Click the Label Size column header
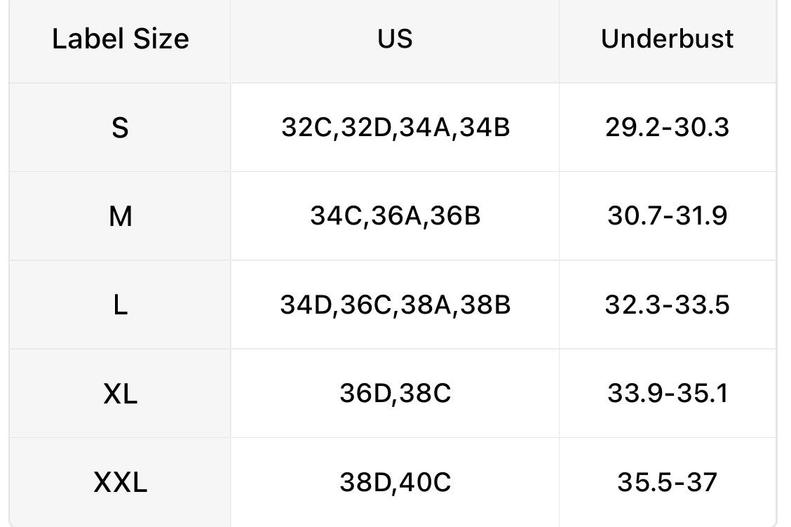Image resolution: width=791 pixels, height=527 pixels. 120,39
